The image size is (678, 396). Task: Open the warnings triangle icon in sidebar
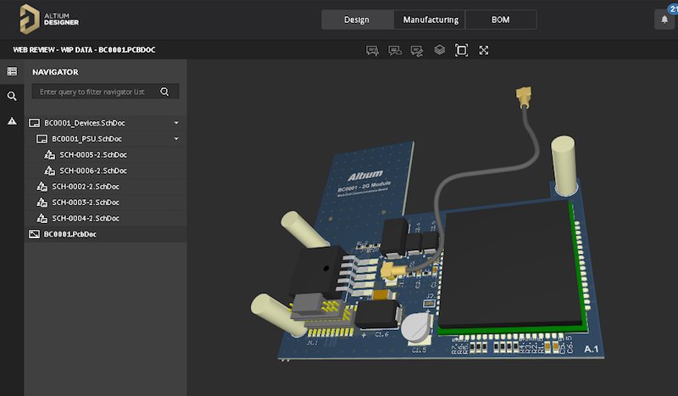click(12, 121)
